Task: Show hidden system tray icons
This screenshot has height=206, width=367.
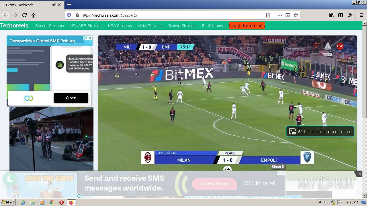Action: [320, 202]
